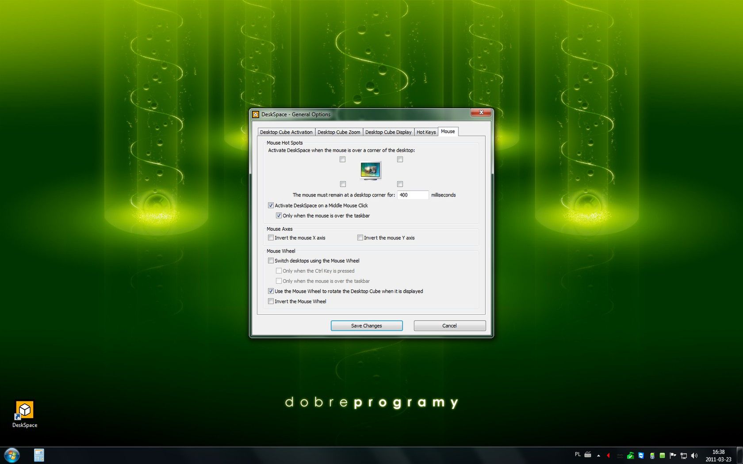743x464 pixels.
Task: Uncheck Only when mouse over taskbar under Middle Click
Action: click(x=279, y=216)
